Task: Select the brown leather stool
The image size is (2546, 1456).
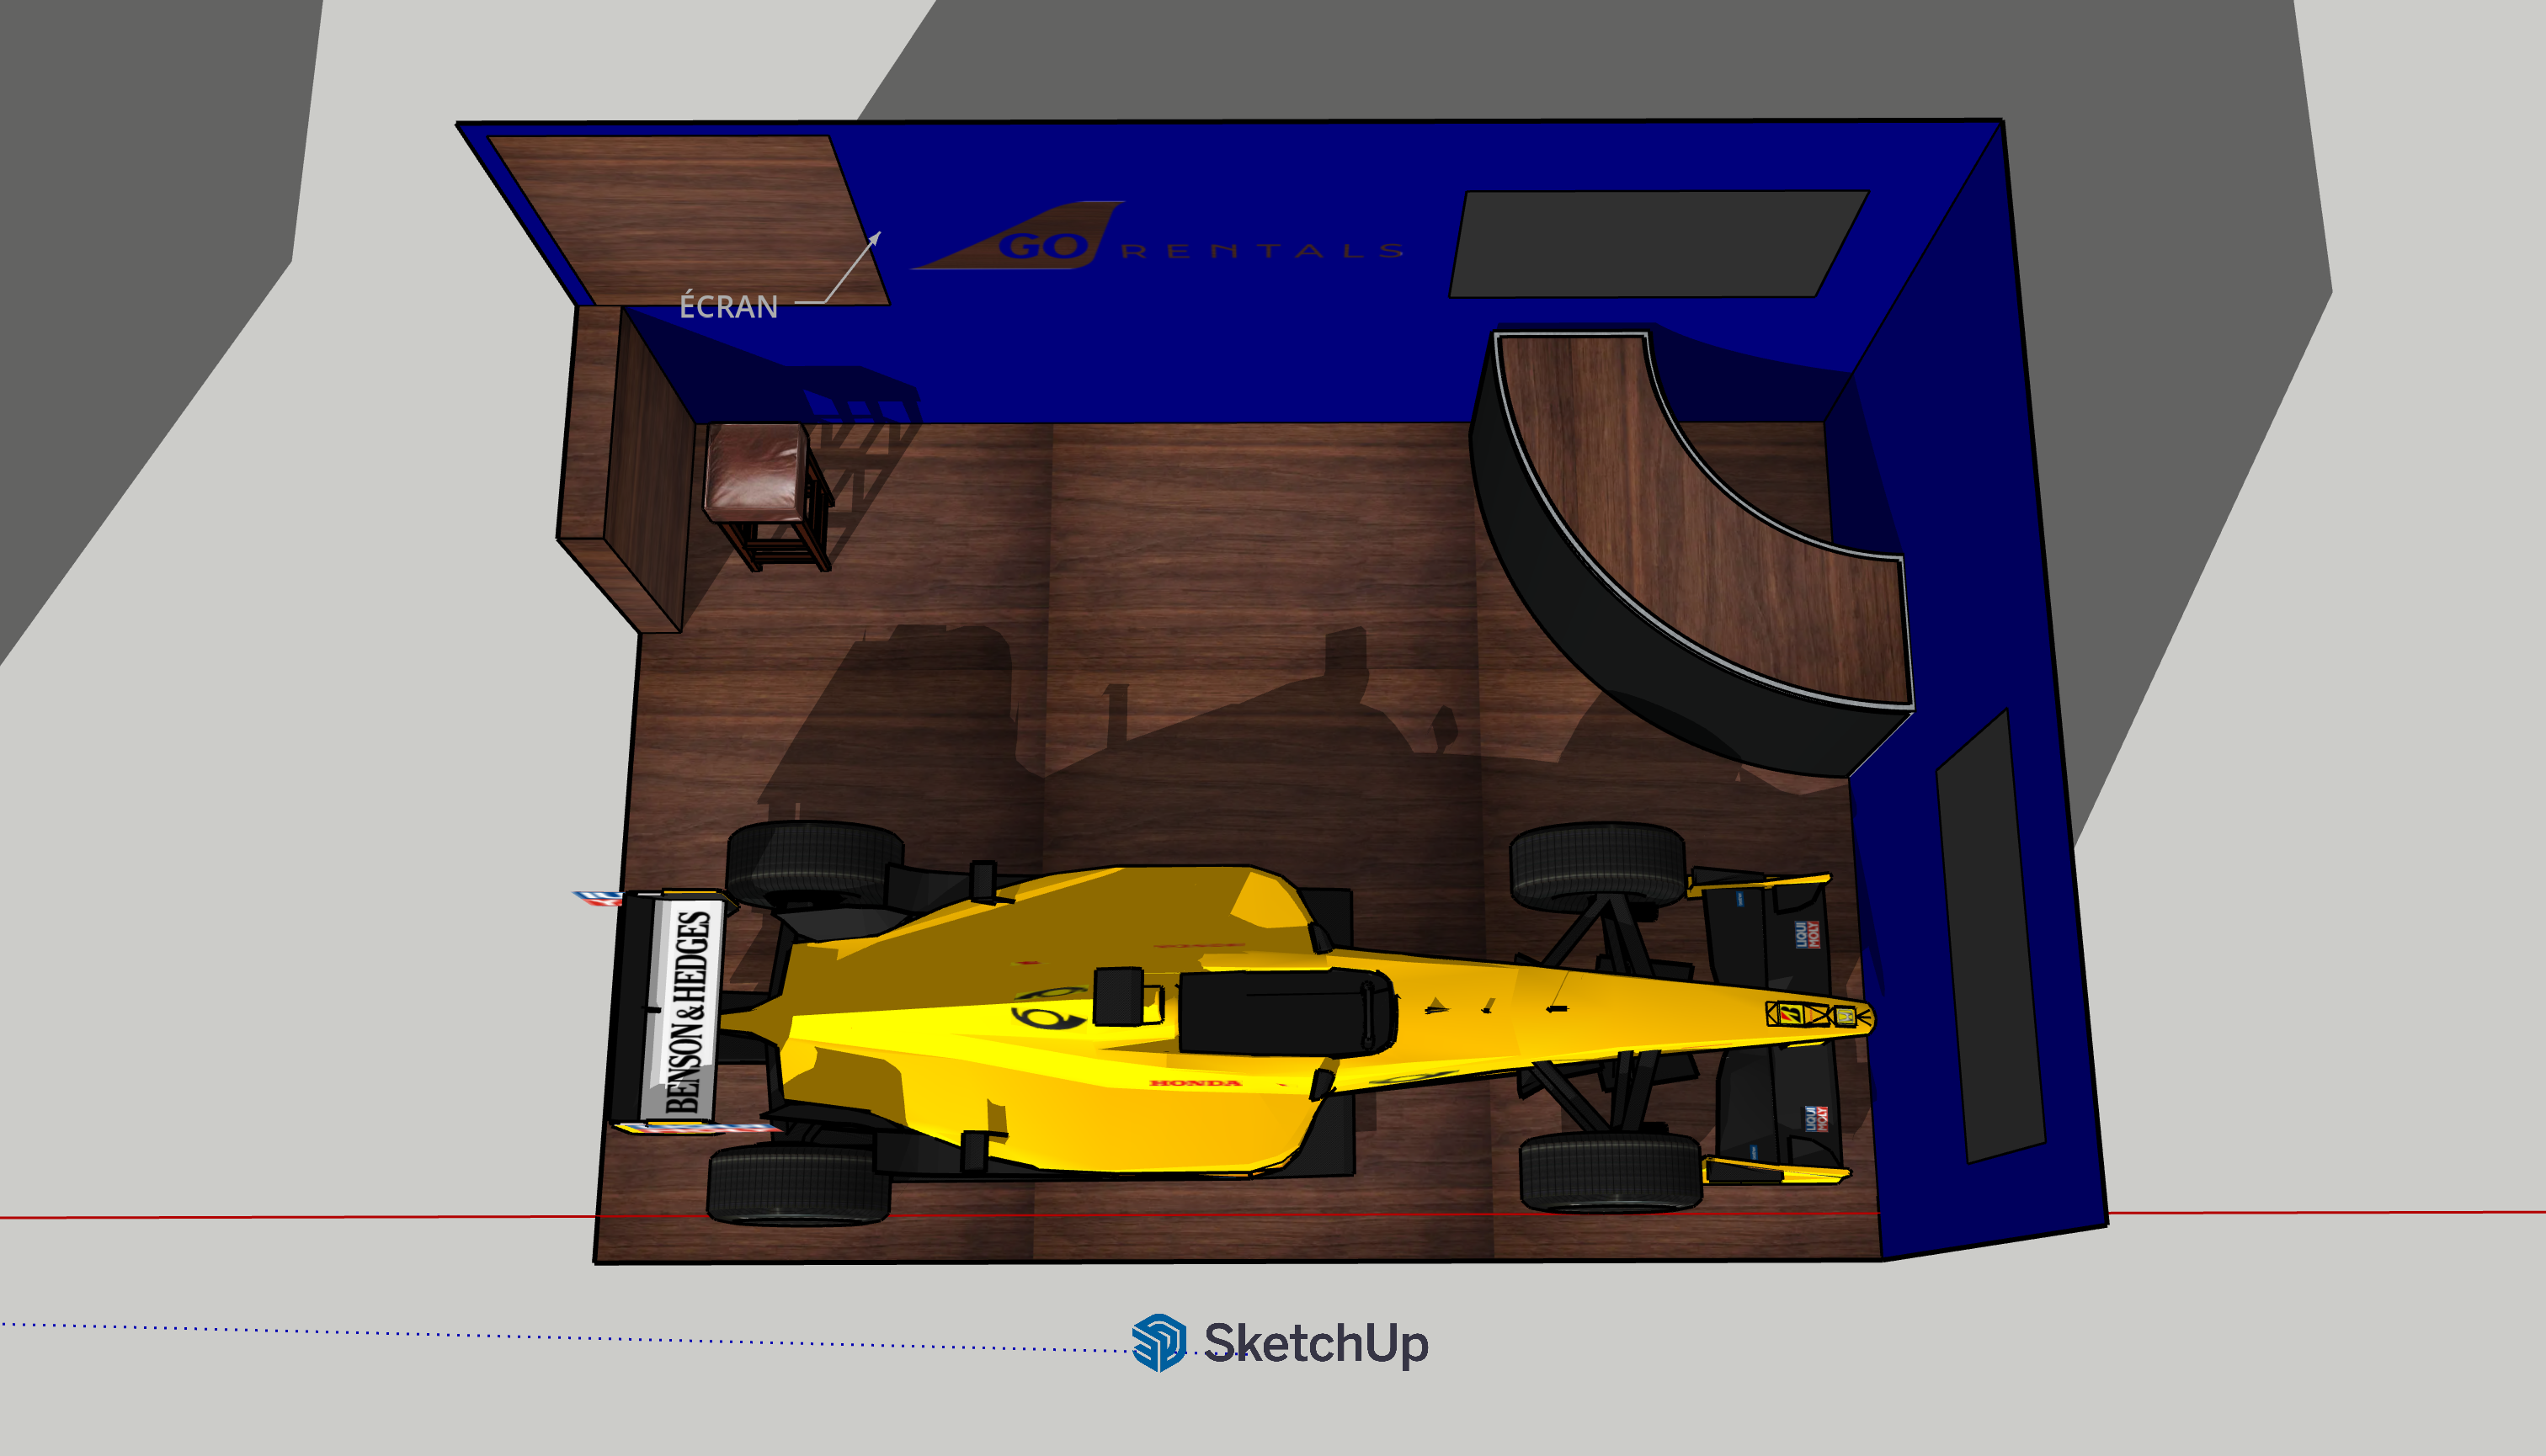Action: (x=755, y=470)
